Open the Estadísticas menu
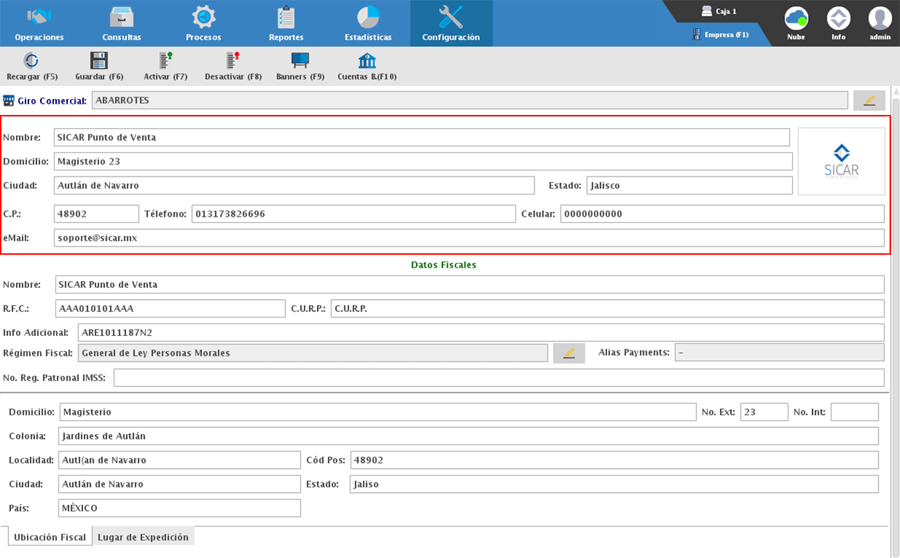900x558 pixels. point(368,24)
